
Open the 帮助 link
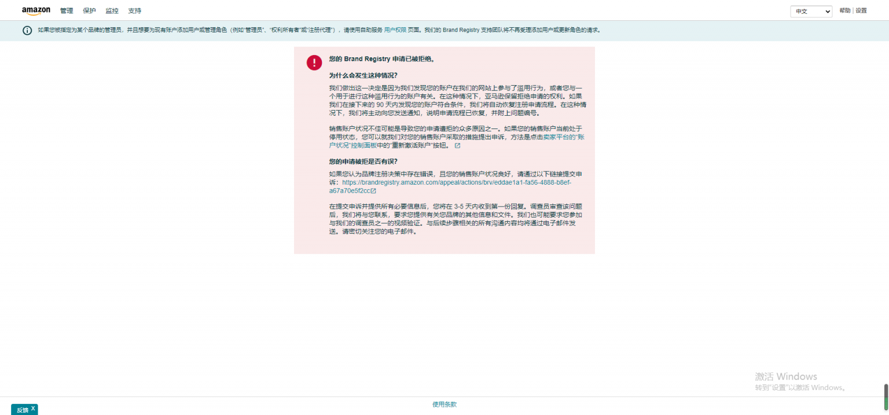pos(845,11)
